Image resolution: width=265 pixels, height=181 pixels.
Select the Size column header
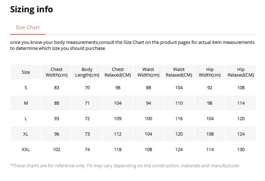[x=26, y=72]
